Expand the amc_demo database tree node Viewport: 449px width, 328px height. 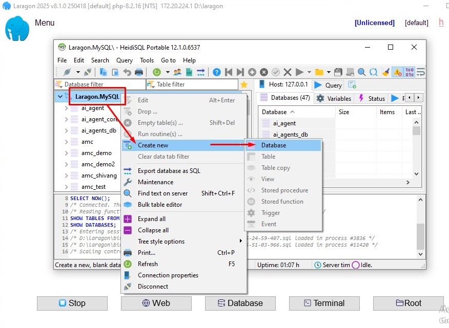coord(67,153)
